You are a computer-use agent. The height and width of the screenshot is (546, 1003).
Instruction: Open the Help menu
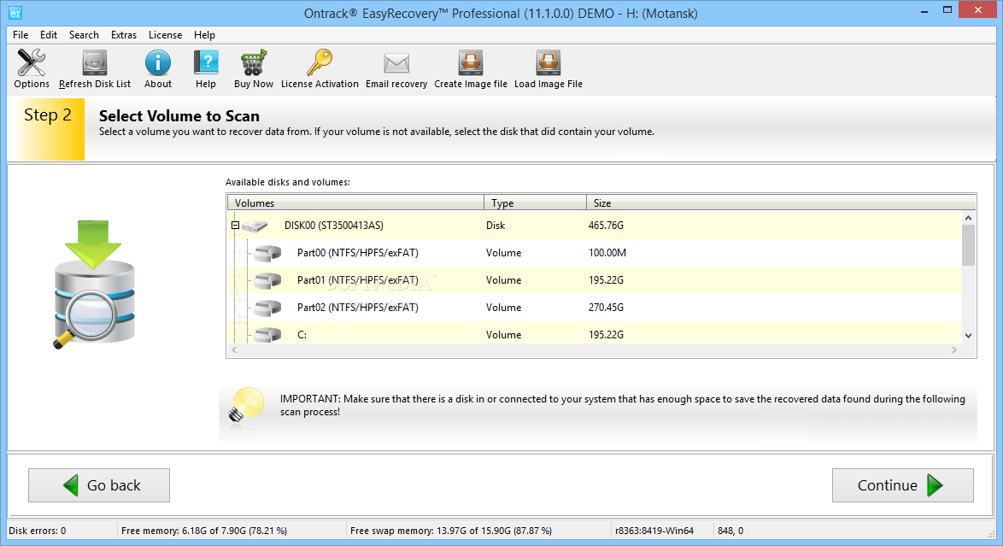point(204,35)
